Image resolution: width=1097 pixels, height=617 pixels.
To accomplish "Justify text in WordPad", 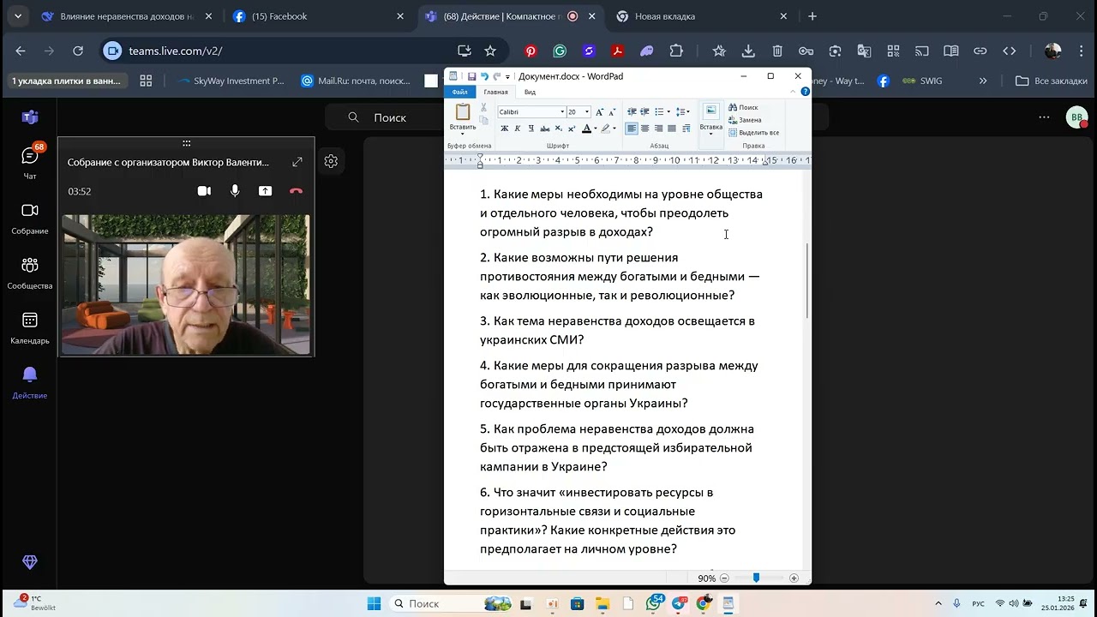I will pos(671,129).
